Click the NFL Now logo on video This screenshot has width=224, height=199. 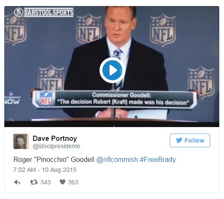[x=12, y=98]
